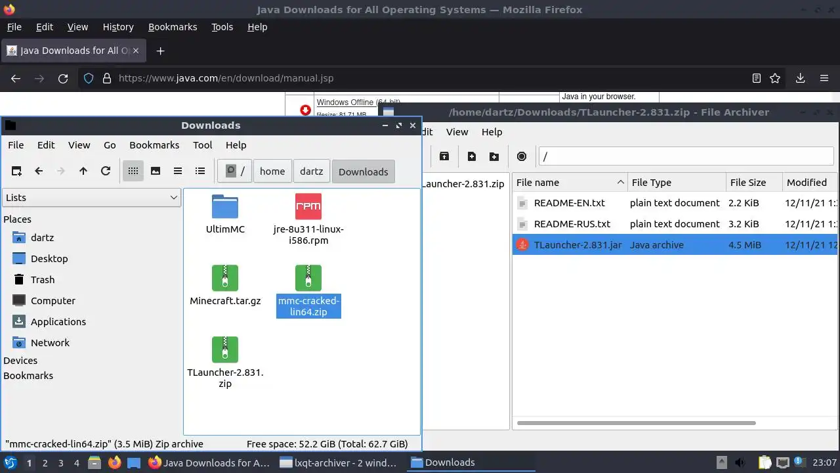Open Firefox Tools menu
Screen dimensions: 840x473
(222, 27)
